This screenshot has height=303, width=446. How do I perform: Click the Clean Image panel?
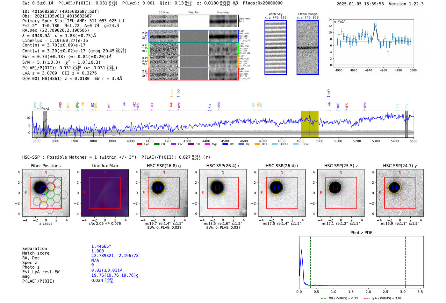pyautogui.click(x=307, y=47)
